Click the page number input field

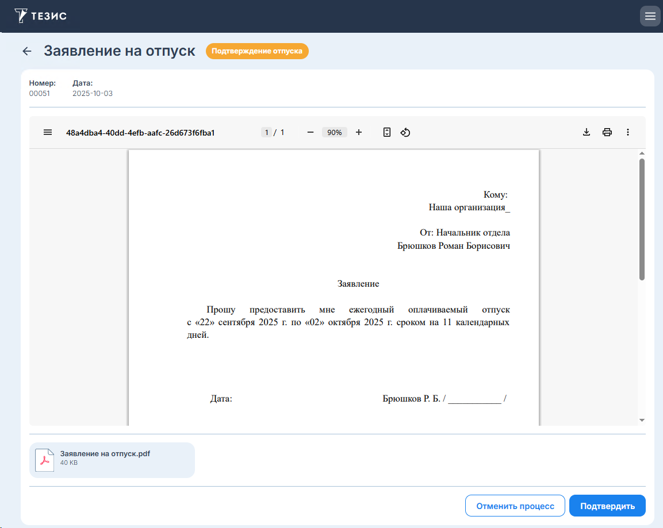tap(266, 132)
